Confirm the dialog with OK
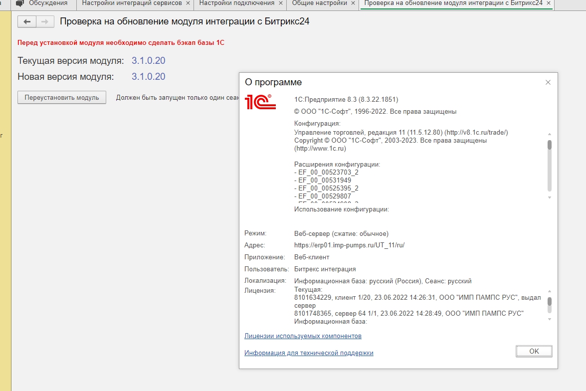586x391 pixels. coord(534,351)
